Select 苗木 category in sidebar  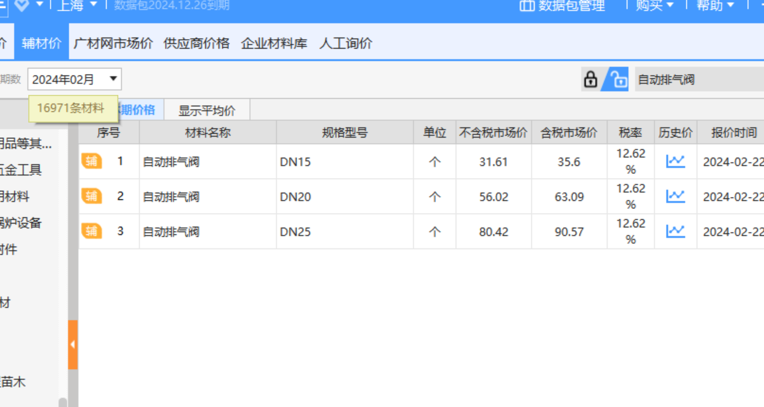(13, 382)
